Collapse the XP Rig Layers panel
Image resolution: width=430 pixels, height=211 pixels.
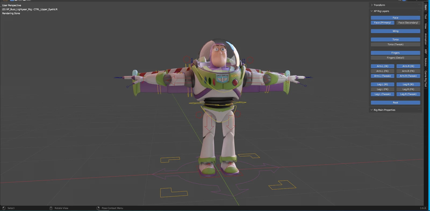click(x=372, y=11)
